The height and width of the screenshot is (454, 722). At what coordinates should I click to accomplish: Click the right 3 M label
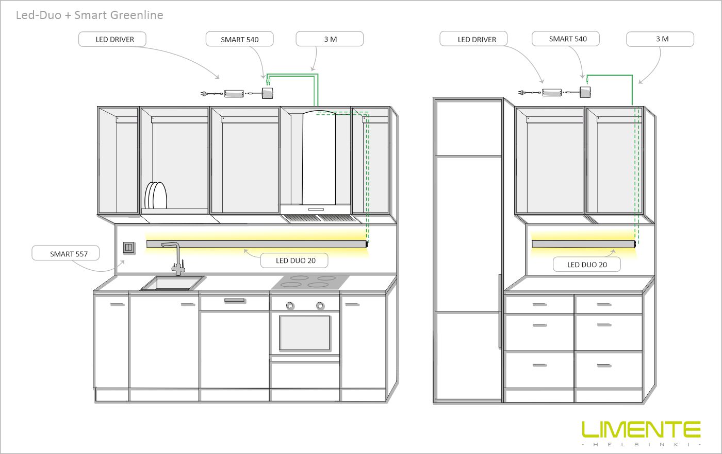pyautogui.click(x=661, y=39)
